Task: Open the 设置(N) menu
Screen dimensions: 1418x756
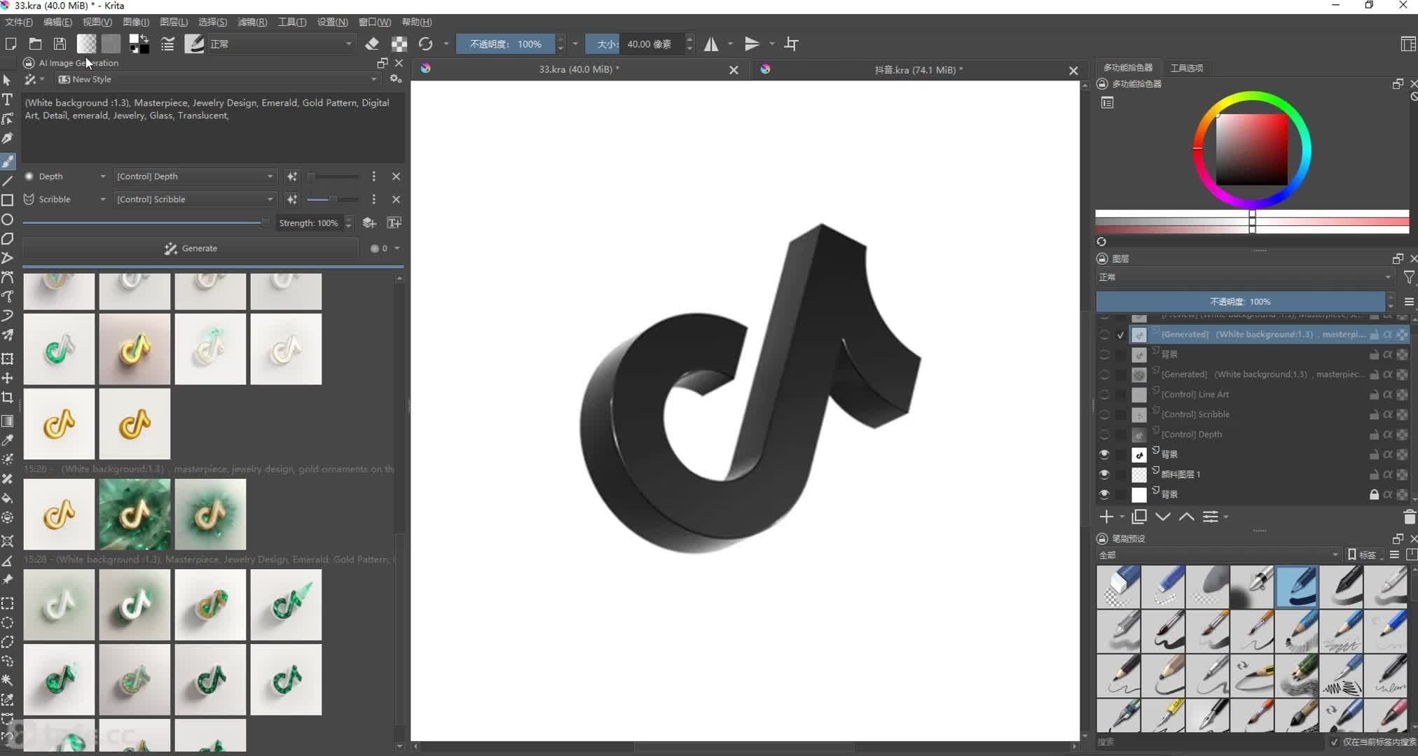Action: click(x=332, y=22)
